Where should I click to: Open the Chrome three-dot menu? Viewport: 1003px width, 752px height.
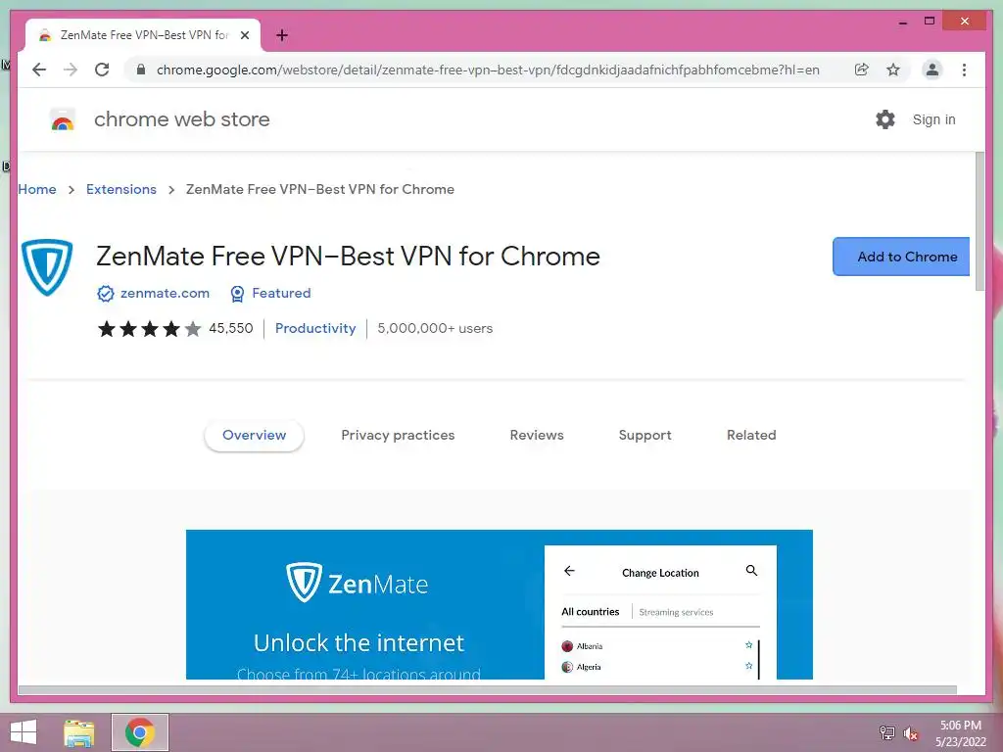coord(964,70)
